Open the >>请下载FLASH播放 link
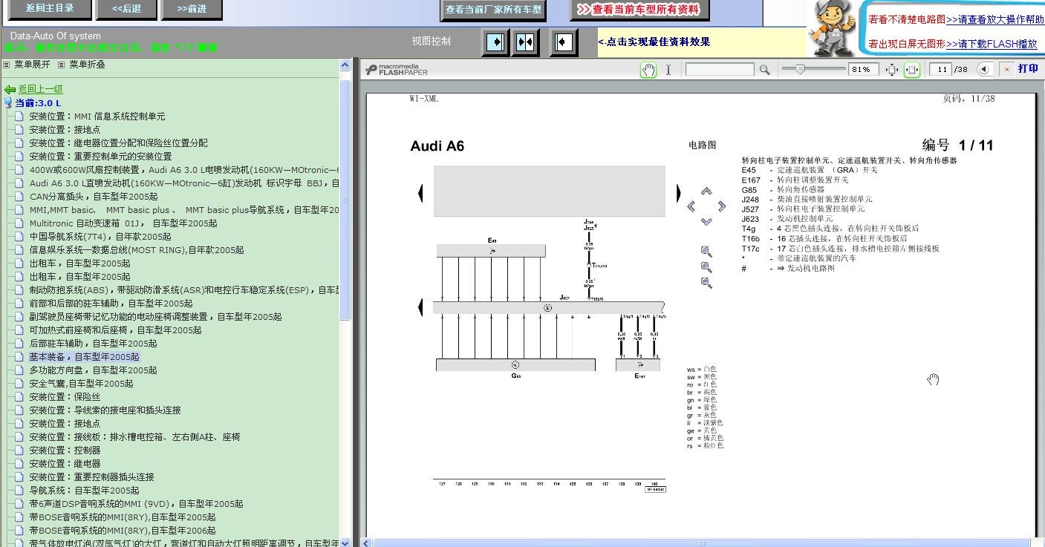Image resolution: width=1045 pixels, height=547 pixels. point(992,45)
